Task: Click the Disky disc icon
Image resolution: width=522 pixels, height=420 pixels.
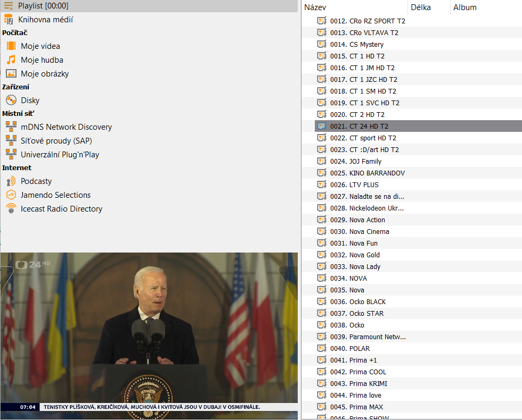Action: click(x=11, y=100)
